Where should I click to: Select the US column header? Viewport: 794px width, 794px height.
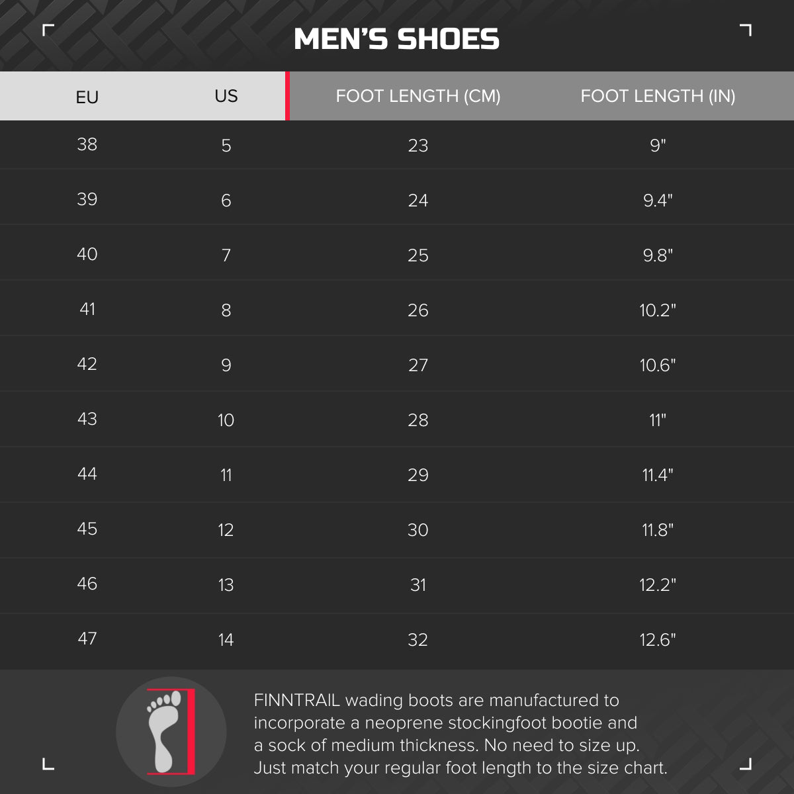point(226,96)
